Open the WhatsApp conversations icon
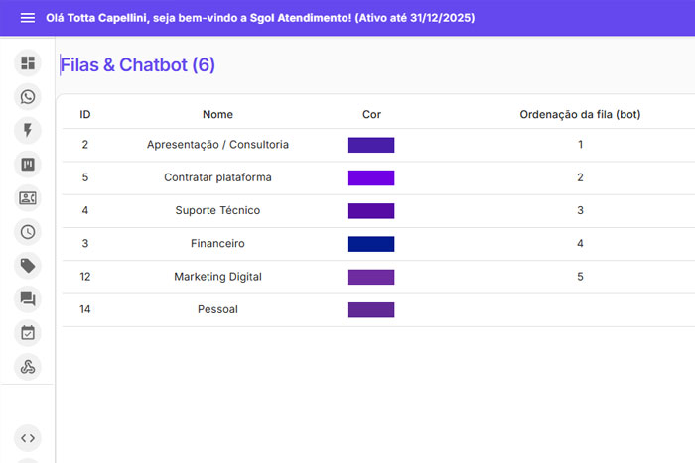This screenshot has width=695, height=463. [x=28, y=97]
